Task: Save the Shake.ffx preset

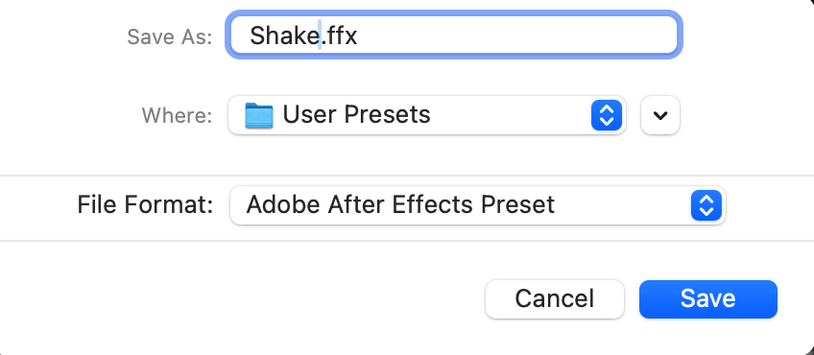Action: coord(708,299)
